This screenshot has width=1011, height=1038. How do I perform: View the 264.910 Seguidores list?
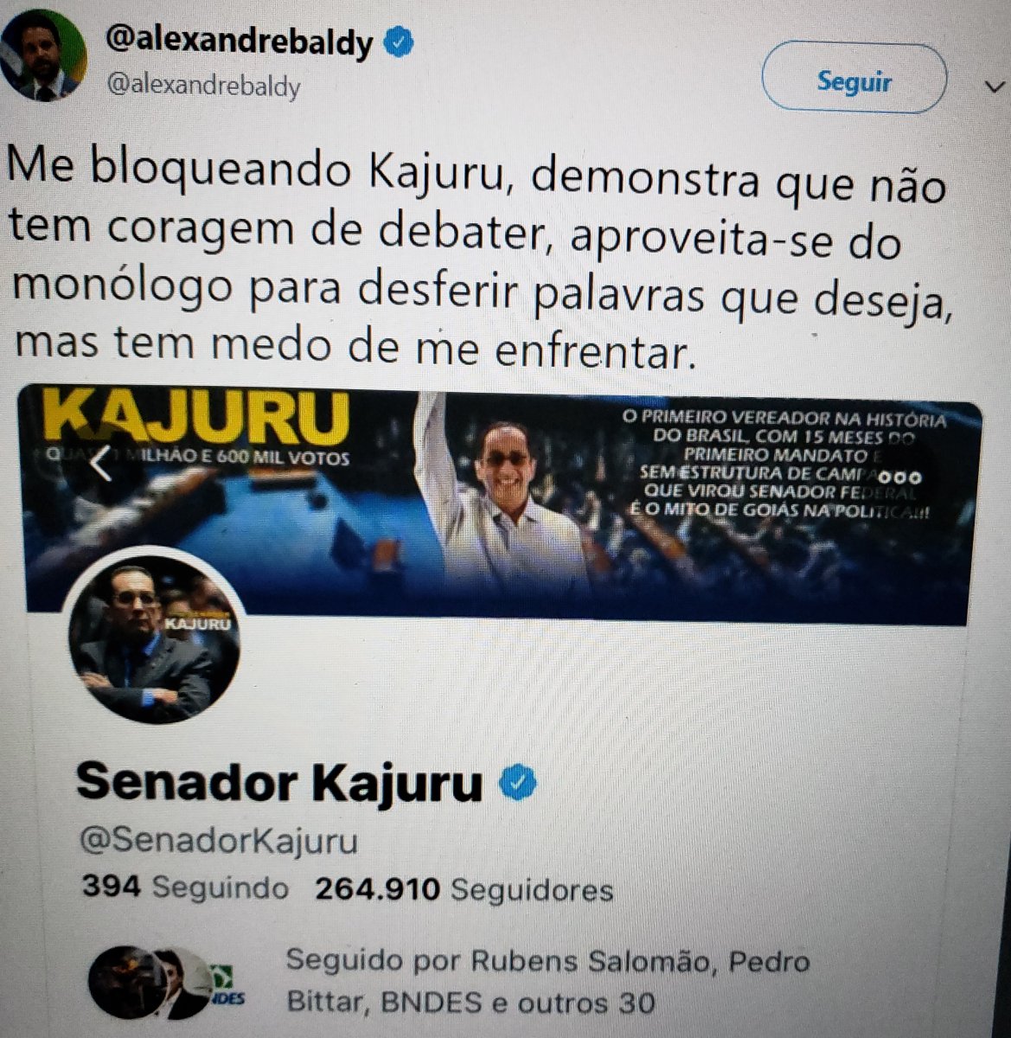(x=464, y=890)
